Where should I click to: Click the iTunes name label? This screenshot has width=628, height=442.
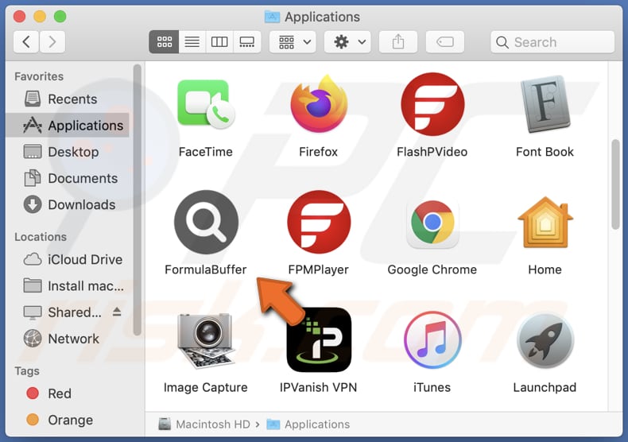[432, 387]
